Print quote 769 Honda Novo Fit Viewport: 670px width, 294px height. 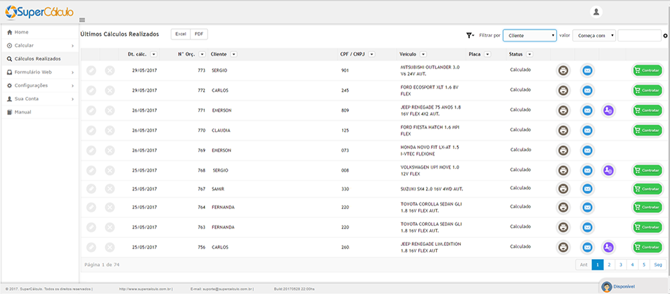tap(563, 150)
